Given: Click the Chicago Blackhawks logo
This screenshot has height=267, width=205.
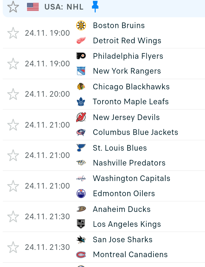Looking at the screenshot, I should point(81,87).
